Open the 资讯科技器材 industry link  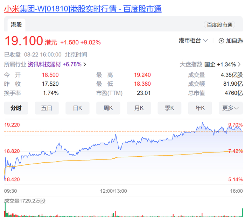click(44, 64)
